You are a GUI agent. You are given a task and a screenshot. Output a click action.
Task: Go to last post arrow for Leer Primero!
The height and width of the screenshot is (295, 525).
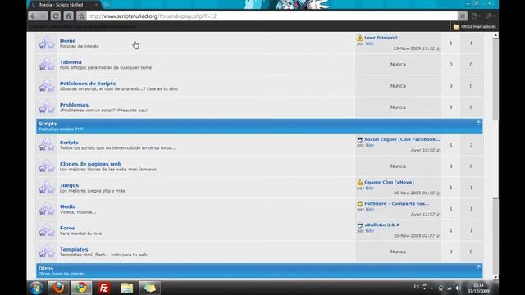point(438,49)
